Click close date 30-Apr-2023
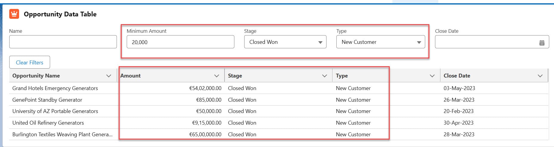 pyautogui.click(x=459, y=123)
